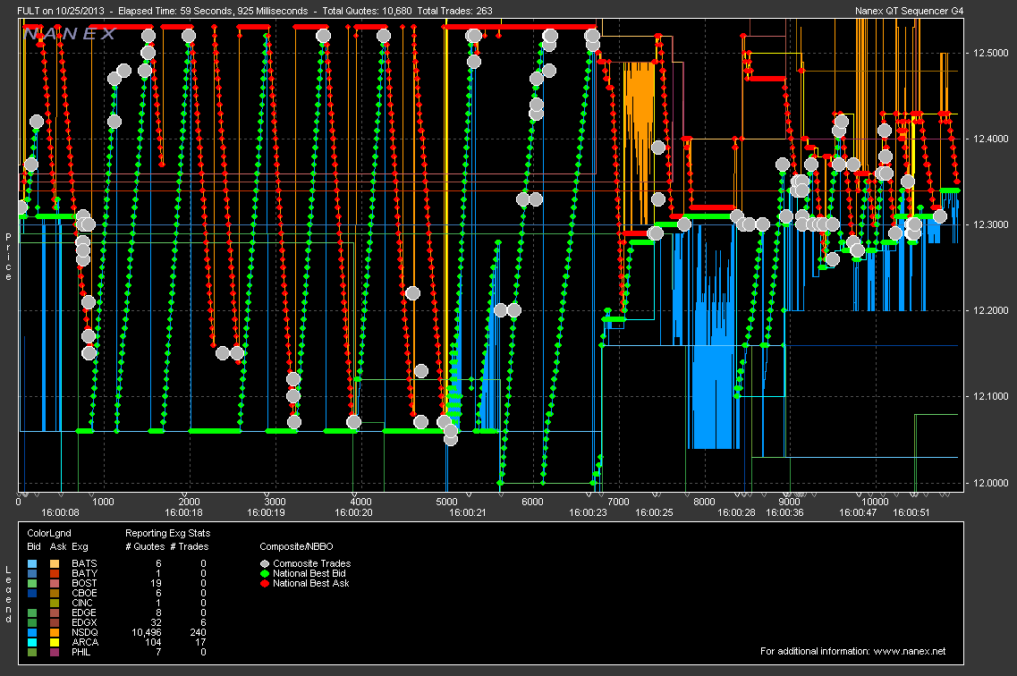1017x676 pixels.
Task: Click the 12.3000 price axis label
Action: (990, 225)
